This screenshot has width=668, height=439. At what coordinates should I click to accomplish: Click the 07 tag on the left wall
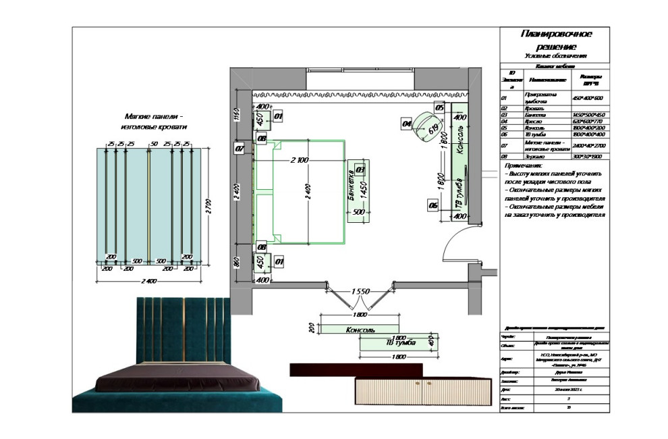click(x=239, y=149)
